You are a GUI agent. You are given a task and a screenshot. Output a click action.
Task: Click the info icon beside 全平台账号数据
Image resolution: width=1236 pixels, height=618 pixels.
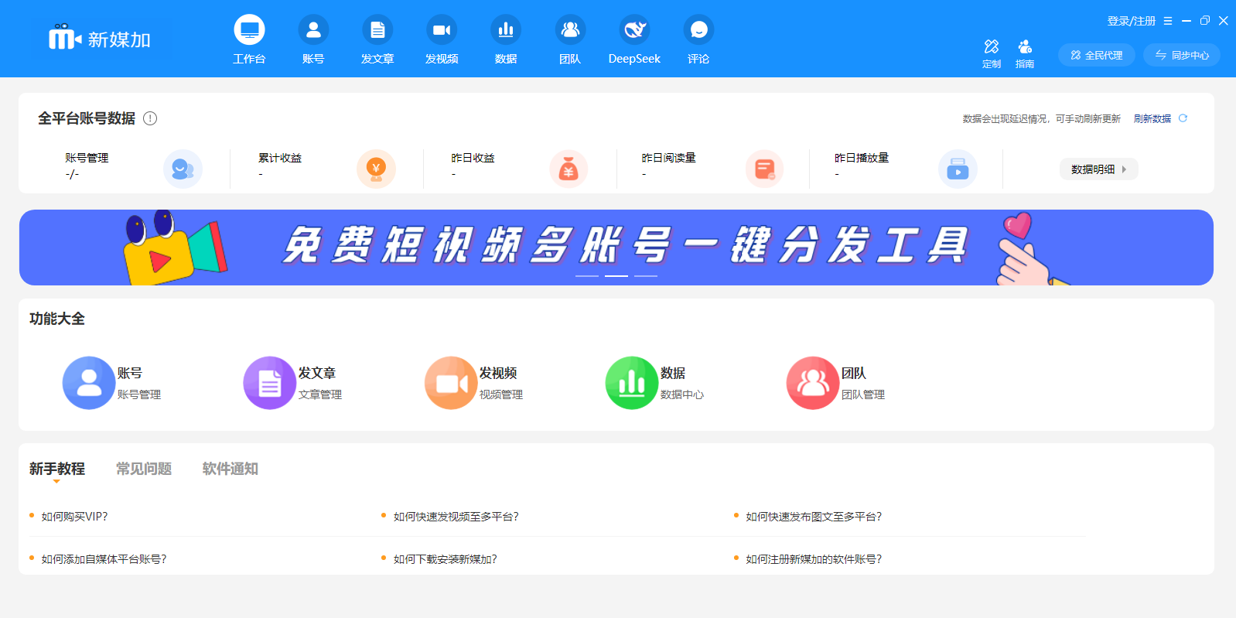[x=150, y=118]
